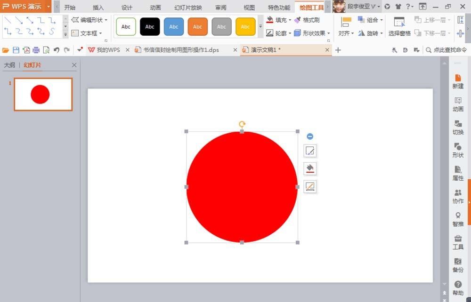Click the blue minus button beside the circle
471x302 pixels.
310,136
